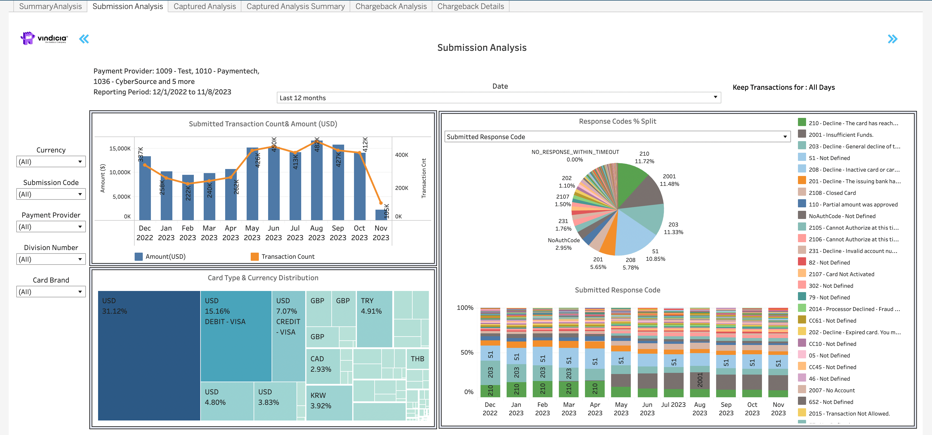This screenshot has width=932, height=435.
Task: Click the green swatch for legend item 210
Action: tap(802, 122)
